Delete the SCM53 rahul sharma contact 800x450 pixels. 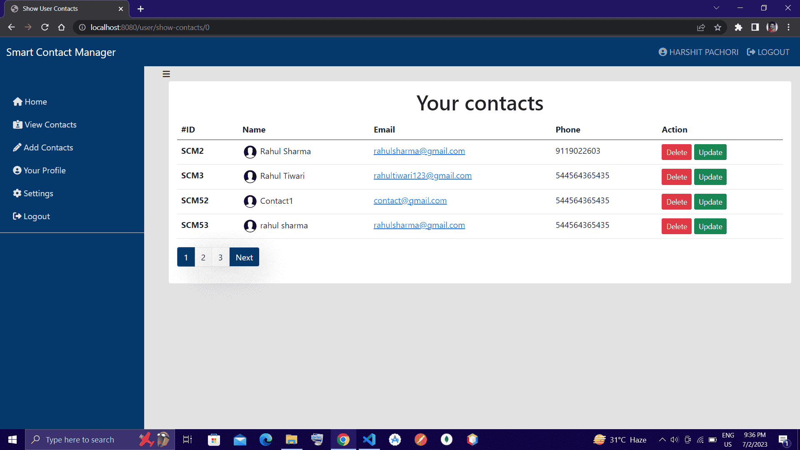point(676,226)
